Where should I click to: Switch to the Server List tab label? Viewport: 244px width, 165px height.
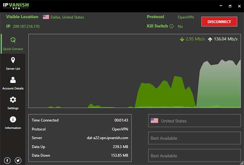pyautogui.click(x=13, y=69)
